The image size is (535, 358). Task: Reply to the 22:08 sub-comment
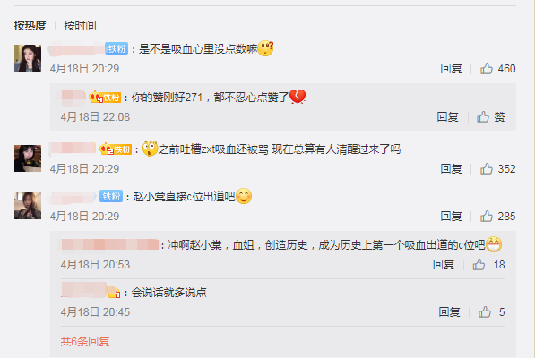pyautogui.click(x=448, y=117)
